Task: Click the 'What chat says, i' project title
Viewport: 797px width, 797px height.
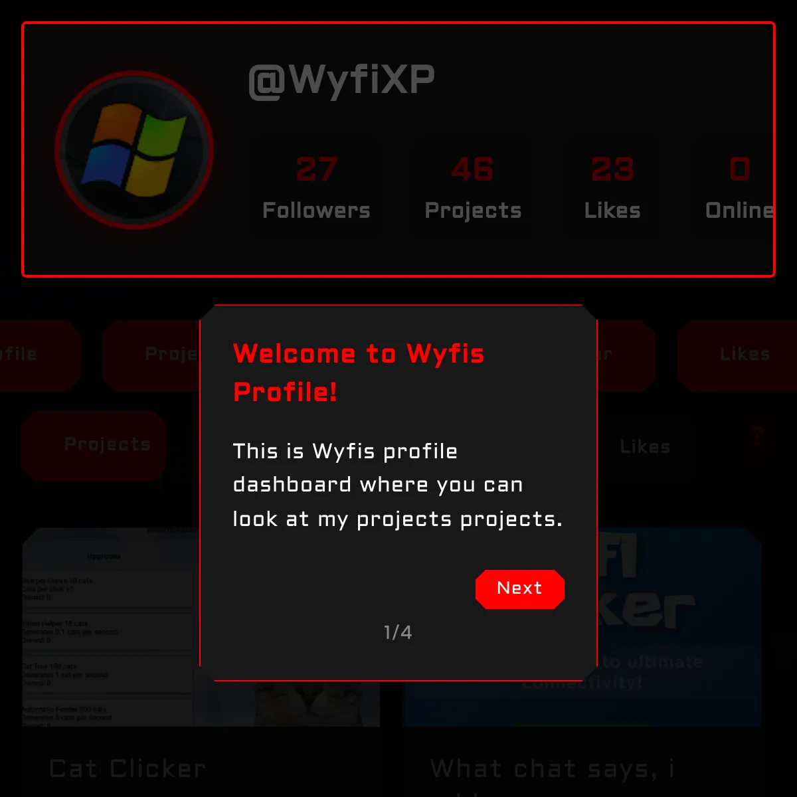Action: [x=552, y=769]
